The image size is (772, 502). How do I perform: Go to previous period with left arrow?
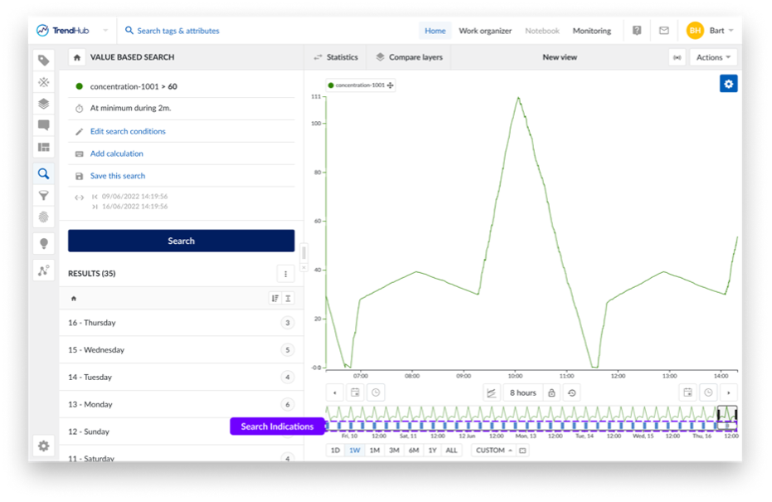coord(335,392)
